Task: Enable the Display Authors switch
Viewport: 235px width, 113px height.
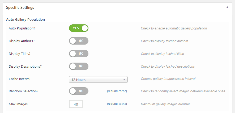Action: pos(79,41)
